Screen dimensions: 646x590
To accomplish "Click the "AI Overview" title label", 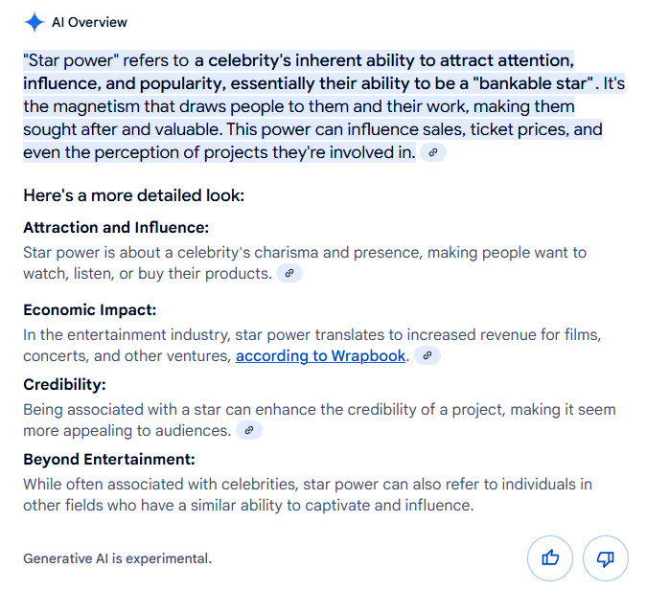I will click(x=89, y=22).
